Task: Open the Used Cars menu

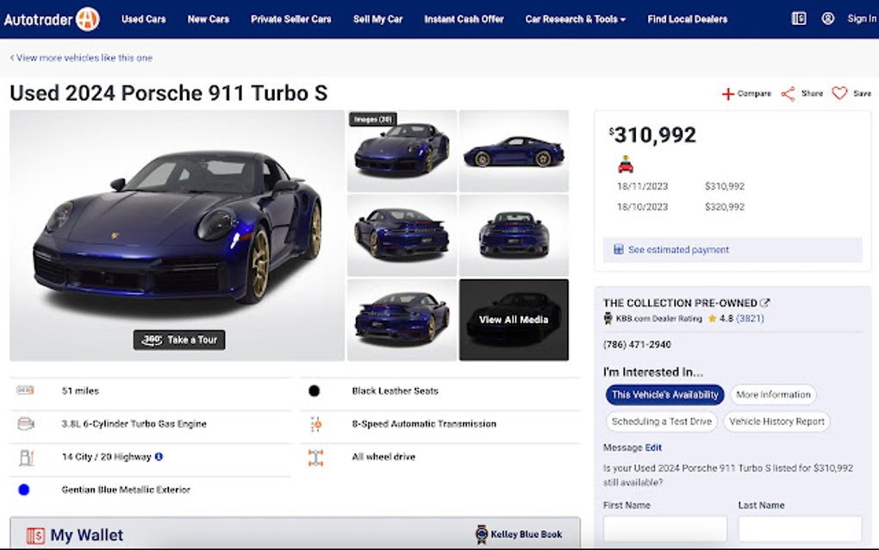Action: [143, 17]
